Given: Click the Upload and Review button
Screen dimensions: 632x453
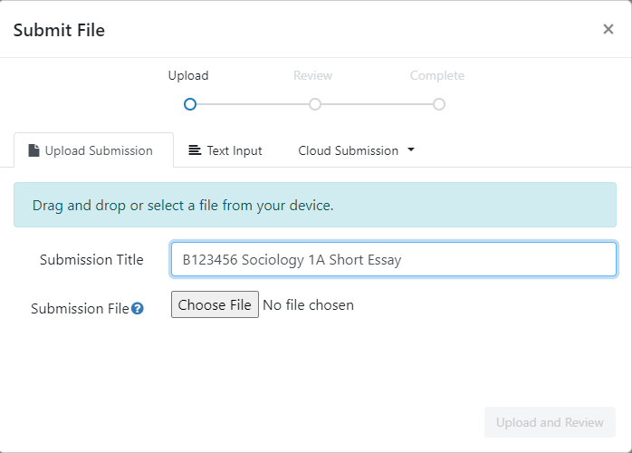Looking at the screenshot, I should point(550,422).
